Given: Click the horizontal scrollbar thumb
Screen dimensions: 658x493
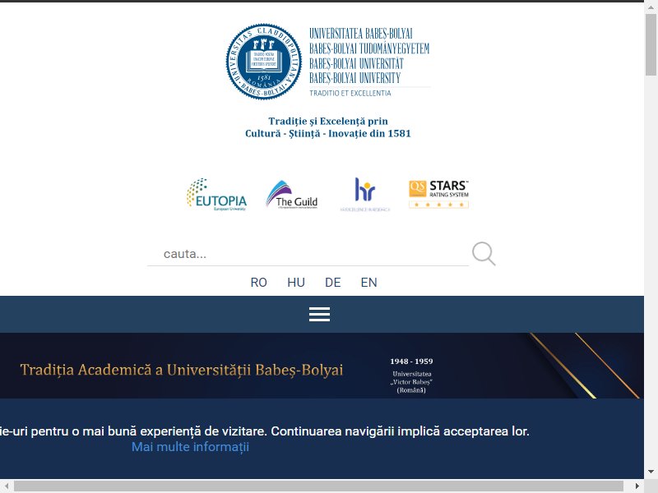Looking at the screenshot, I should pos(318,486).
